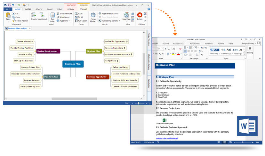Add a Text Note in MindView
The height and width of the screenshot is (156, 265).
tap(52, 17)
